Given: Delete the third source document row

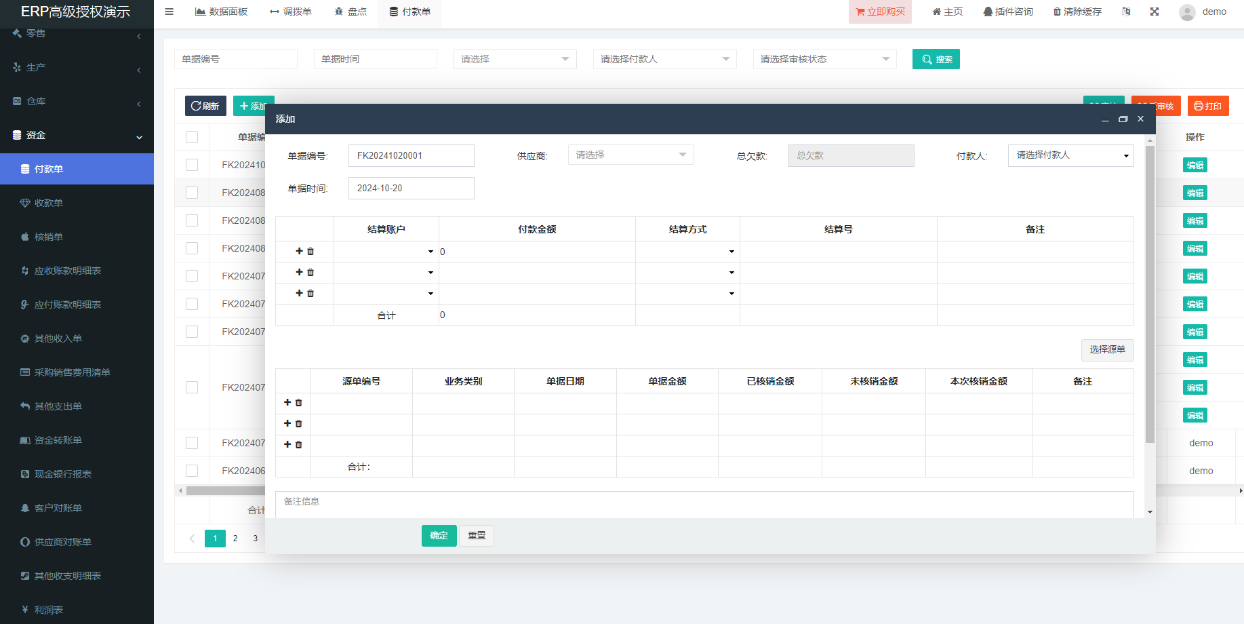Looking at the screenshot, I should [298, 444].
